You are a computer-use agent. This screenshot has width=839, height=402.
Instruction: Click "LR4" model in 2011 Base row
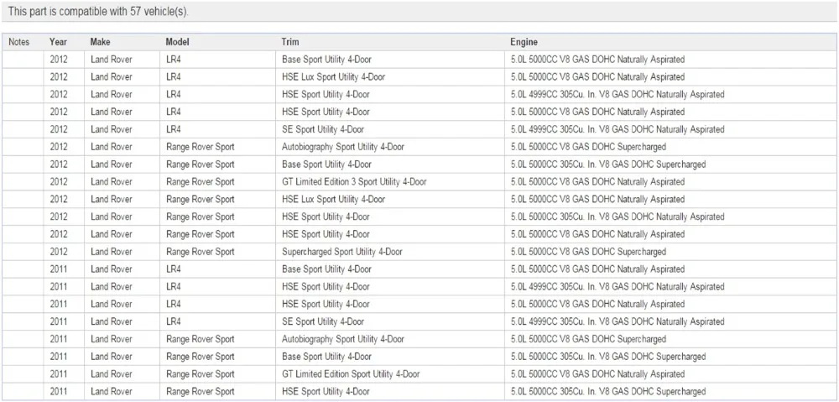[174, 269]
